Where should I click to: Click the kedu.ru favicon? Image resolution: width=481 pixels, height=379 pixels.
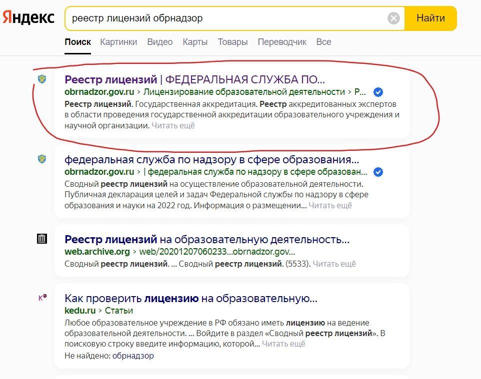(42, 298)
